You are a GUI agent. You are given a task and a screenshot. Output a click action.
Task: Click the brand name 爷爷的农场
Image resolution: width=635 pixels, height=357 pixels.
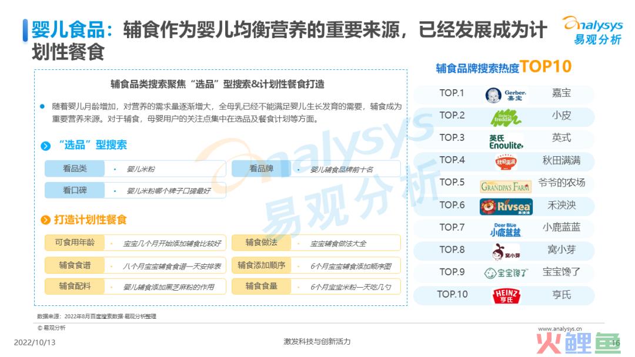point(562,183)
